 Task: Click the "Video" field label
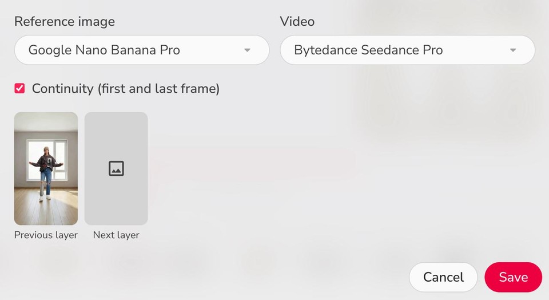pos(297,22)
